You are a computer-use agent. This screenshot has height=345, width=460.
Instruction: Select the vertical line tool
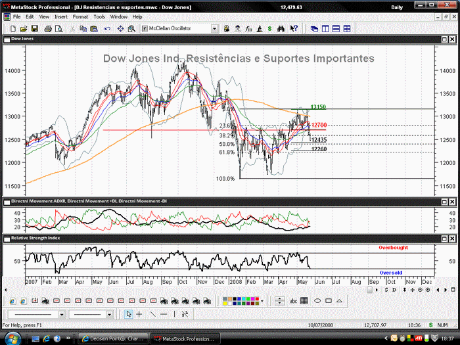click(174, 314)
